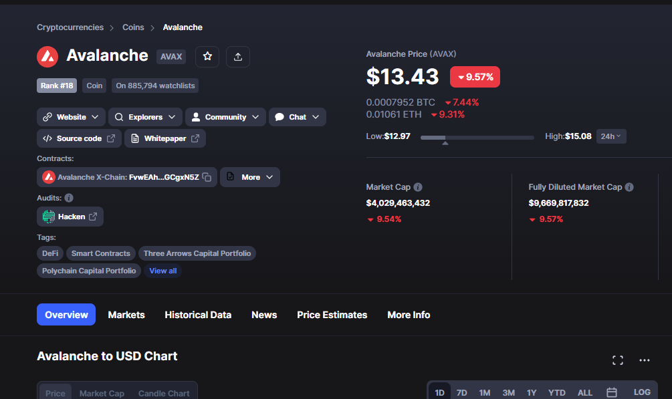Screen dimensions: 672x399
Task: Click the 885,794 watchlists badge
Action: [155, 86]
